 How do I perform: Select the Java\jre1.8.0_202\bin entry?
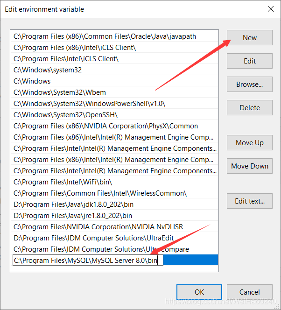click(x=114, y=216)
